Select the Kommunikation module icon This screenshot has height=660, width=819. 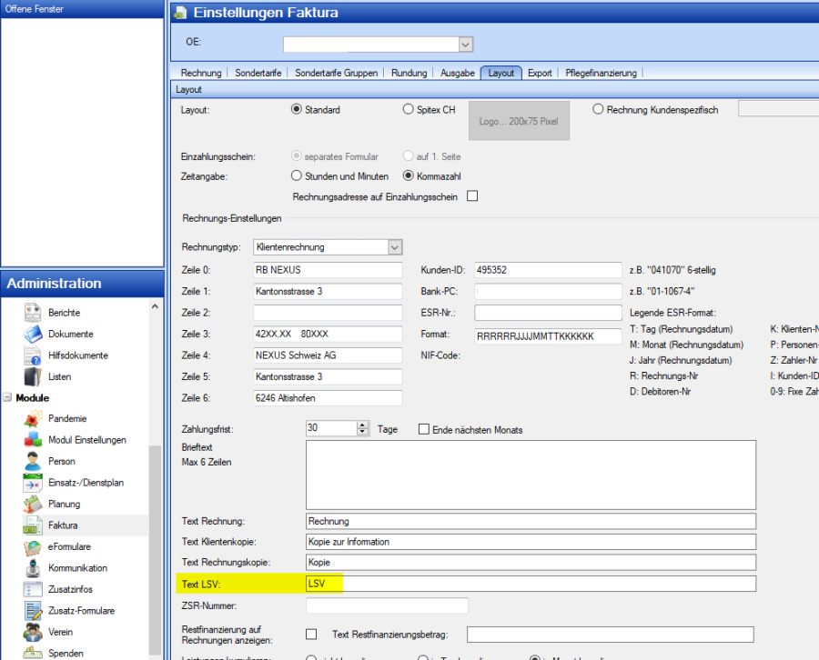[x=33, y=568]
